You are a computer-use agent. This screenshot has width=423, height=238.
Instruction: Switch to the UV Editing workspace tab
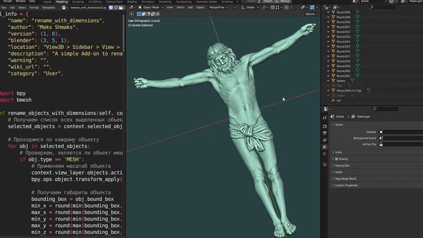tap(95, 1)
